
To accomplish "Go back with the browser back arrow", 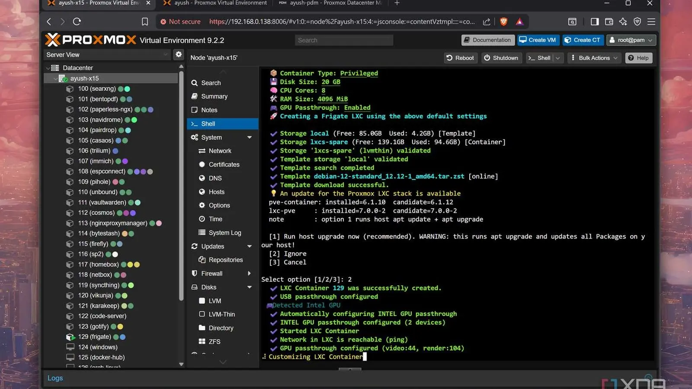I will [x=49, y=22].
